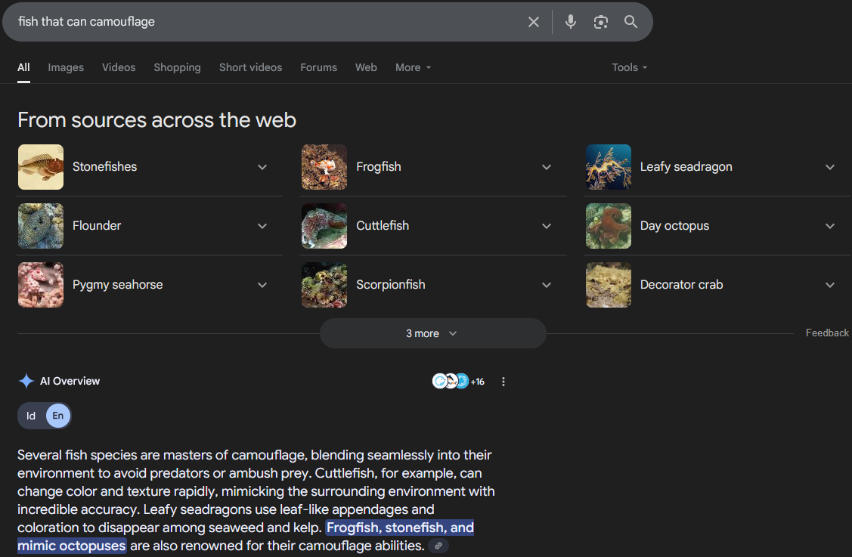Open the Frogfish thumbnail image
The height and width of the screenshot is (557, 852).
pos(324,167)
